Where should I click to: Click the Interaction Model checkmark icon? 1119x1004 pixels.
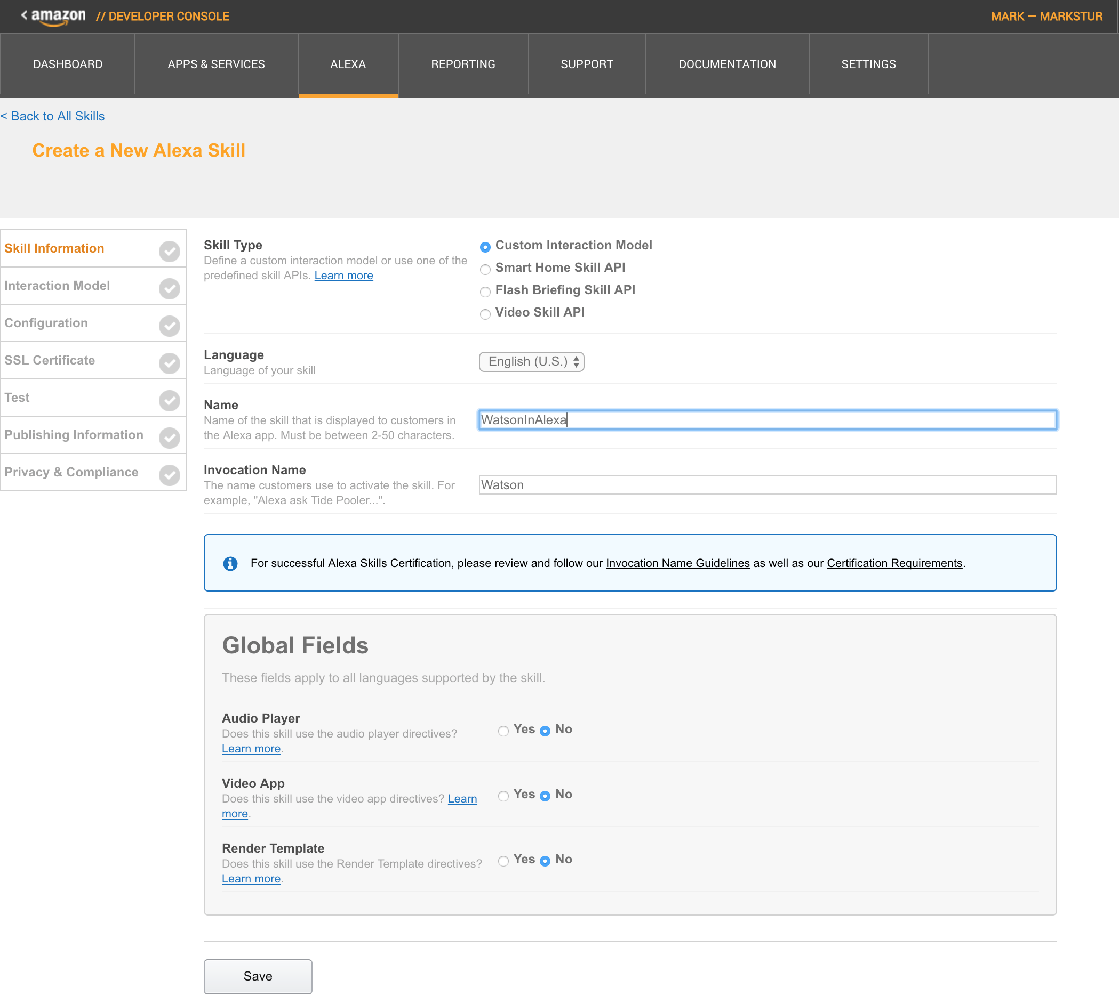[170, 288]
